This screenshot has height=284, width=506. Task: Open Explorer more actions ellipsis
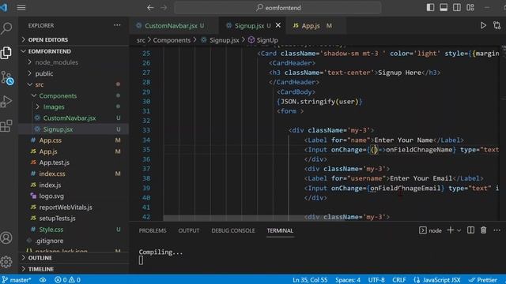(117, 25)
